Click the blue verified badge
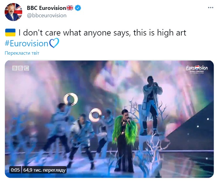This screenshot has height=184, width=219. 78,8
